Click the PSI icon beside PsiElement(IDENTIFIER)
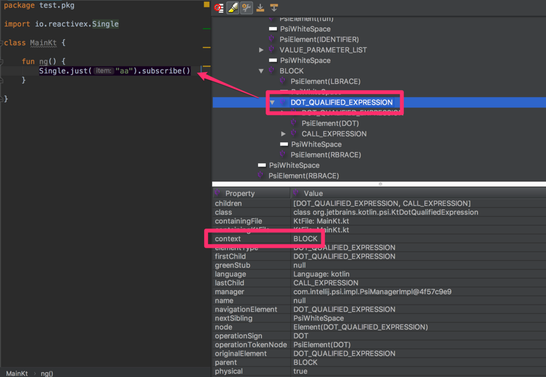 click(272, 39)
